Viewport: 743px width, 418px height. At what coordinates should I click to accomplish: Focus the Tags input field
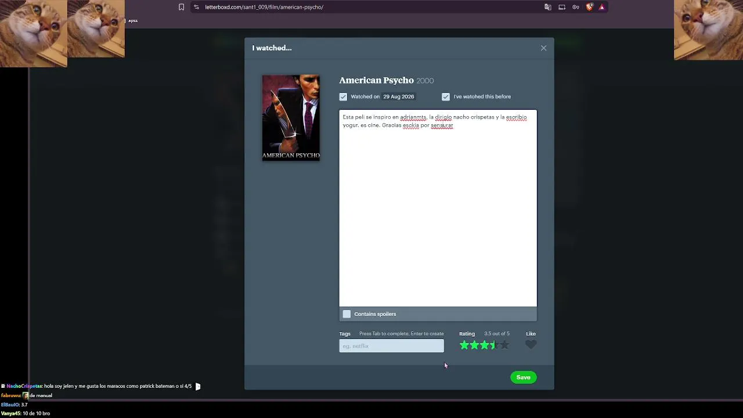pos(391,346)
